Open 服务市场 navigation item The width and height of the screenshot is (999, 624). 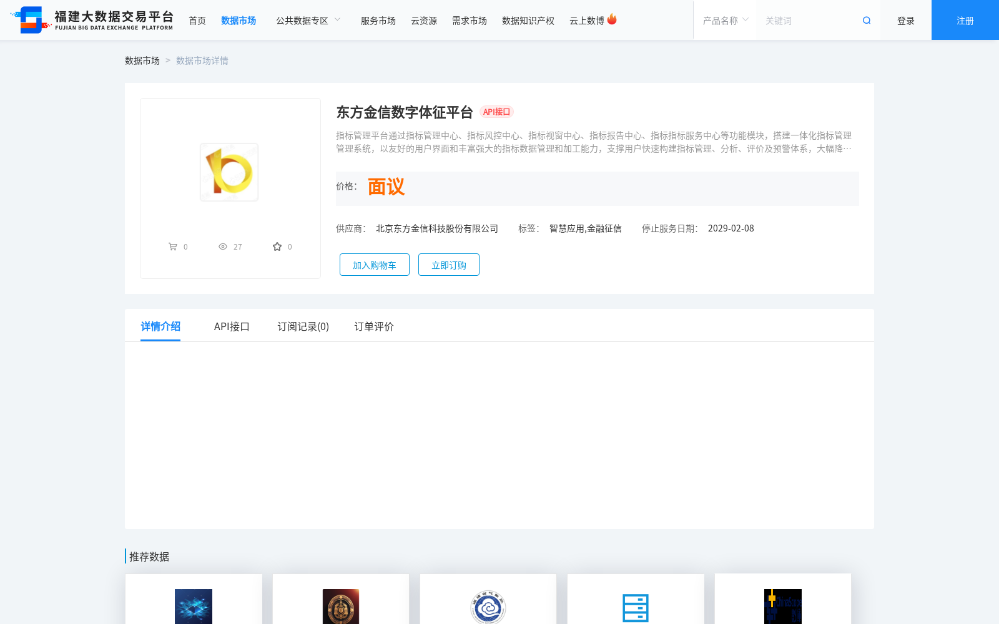point(378,21)
